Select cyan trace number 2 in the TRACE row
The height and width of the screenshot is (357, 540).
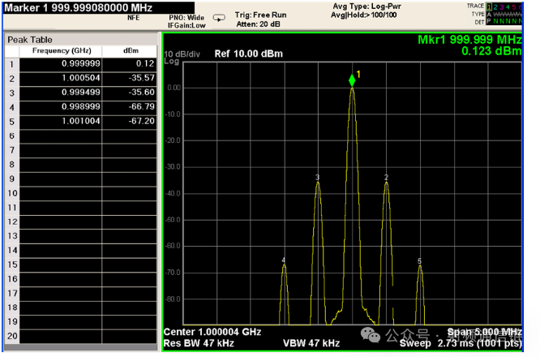coord(495,6)
